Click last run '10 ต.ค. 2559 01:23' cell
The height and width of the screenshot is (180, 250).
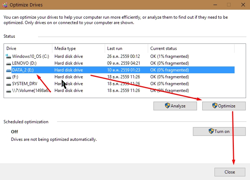click(123, 70)
